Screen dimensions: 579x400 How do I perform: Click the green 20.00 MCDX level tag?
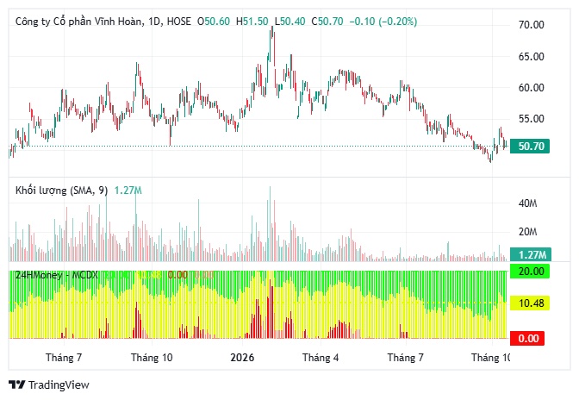pos(530,272)
